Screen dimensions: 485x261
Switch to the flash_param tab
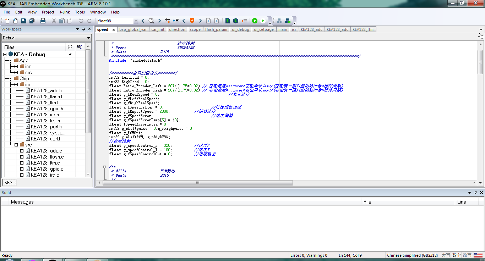[216, 29]
